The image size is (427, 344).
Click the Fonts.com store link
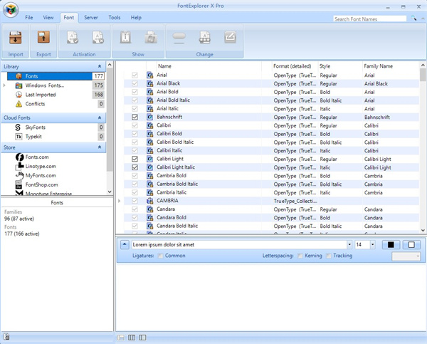36,157
